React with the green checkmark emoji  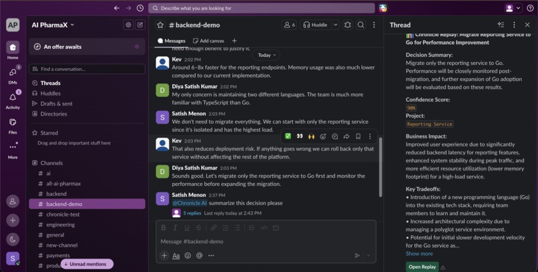288,136
